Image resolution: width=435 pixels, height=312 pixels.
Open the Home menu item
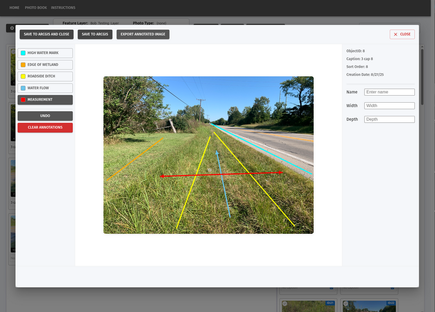15,8
